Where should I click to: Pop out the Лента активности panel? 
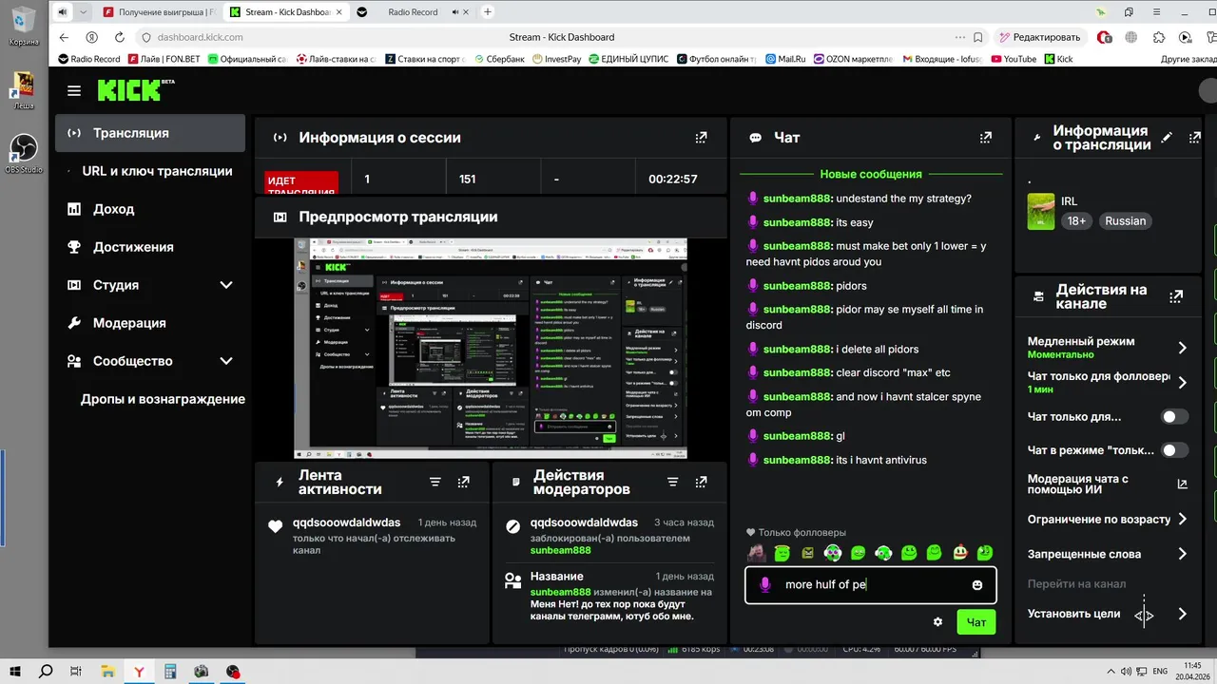pos(464,483)
